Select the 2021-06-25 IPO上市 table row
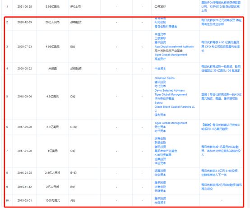Viewport: 250px width, 208px height. (x=123, y=7)
